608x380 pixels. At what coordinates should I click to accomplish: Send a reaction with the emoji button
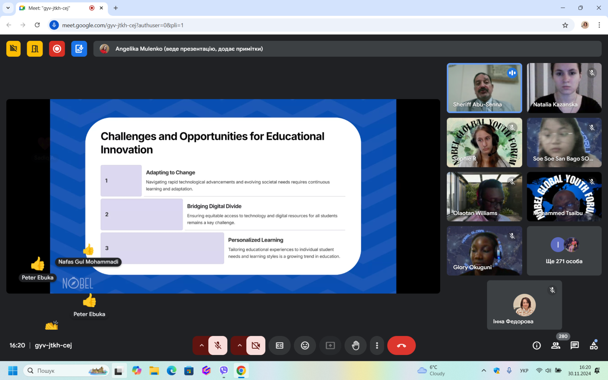coord(305,346)
